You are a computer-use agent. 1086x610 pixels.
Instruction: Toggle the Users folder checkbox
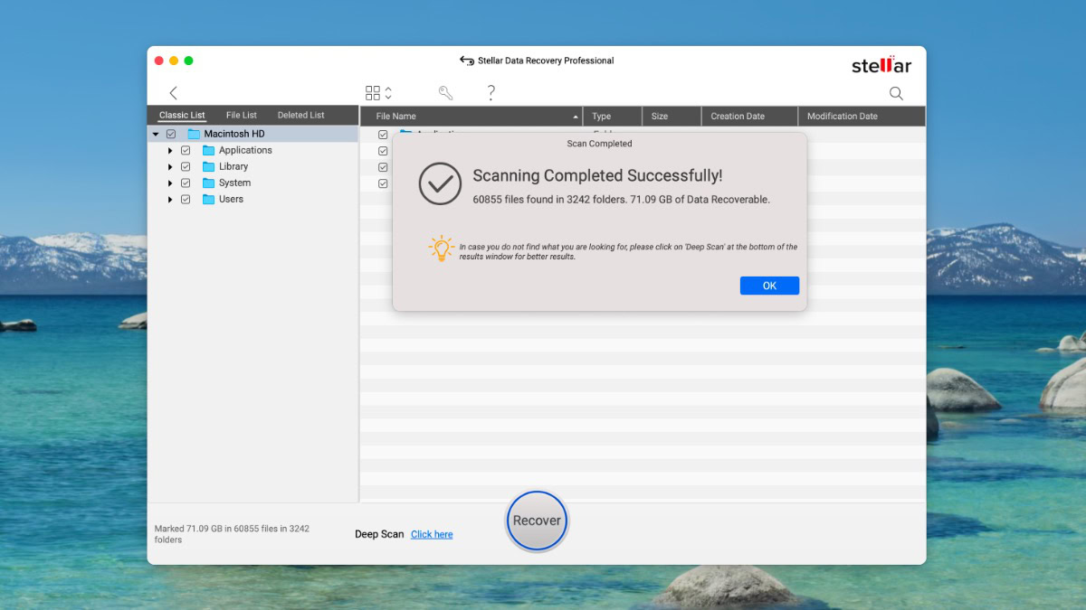pyautogui.click(x=186, y=200)
